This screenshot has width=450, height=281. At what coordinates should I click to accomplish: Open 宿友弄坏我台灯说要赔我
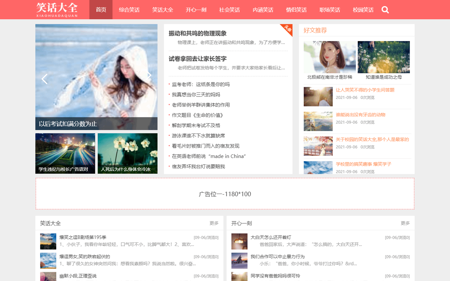198,167
